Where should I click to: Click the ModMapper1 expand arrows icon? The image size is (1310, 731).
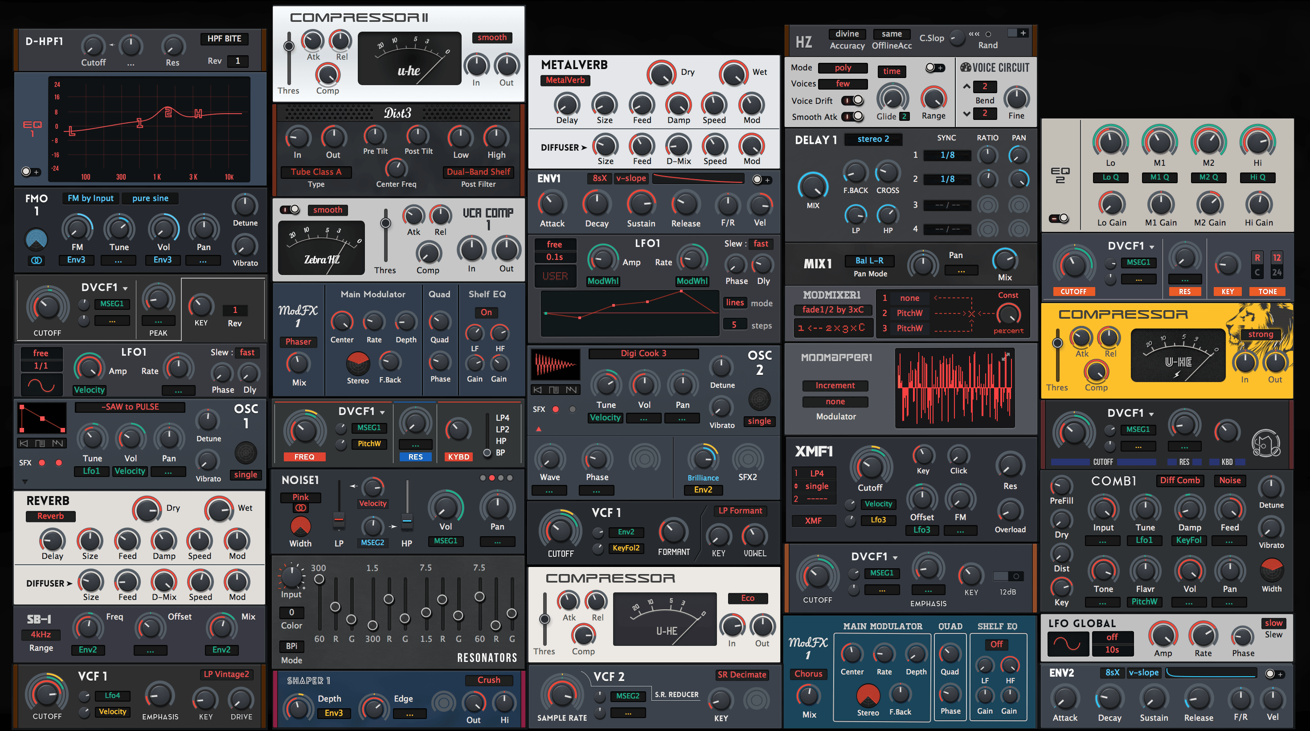point(1005,357)
